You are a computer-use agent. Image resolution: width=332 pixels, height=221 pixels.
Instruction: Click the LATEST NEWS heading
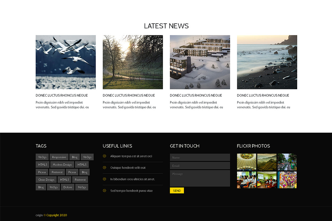pos(166,26)
